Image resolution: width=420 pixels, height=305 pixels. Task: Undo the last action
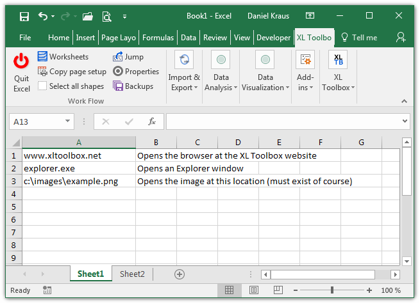[43, 16]
